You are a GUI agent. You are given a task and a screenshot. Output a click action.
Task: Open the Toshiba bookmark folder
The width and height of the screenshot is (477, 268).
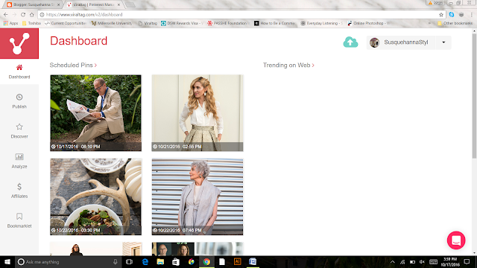[x=31, y=23]
